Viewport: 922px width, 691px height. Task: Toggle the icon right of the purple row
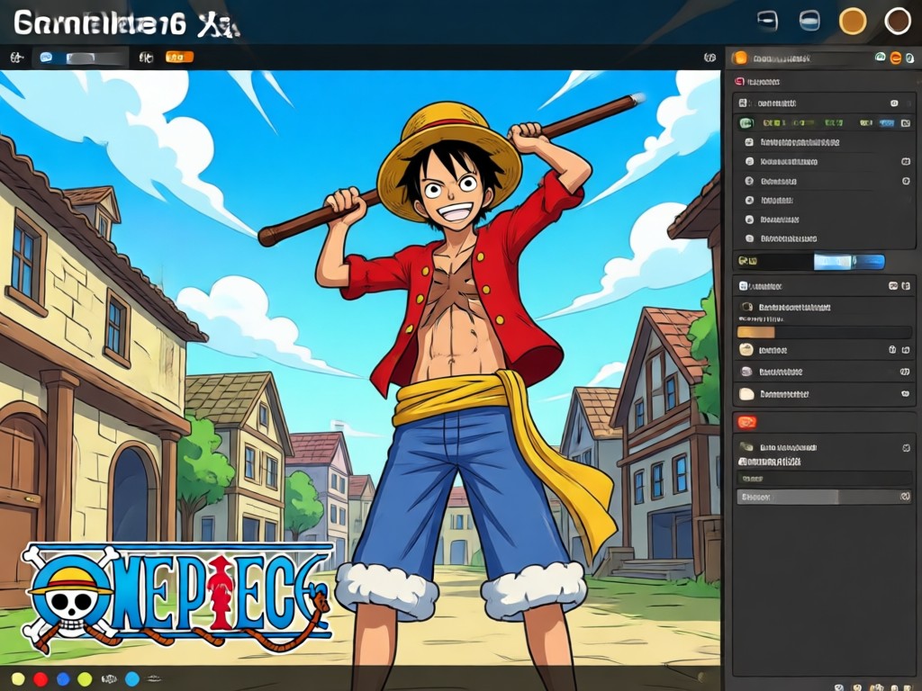905,372
